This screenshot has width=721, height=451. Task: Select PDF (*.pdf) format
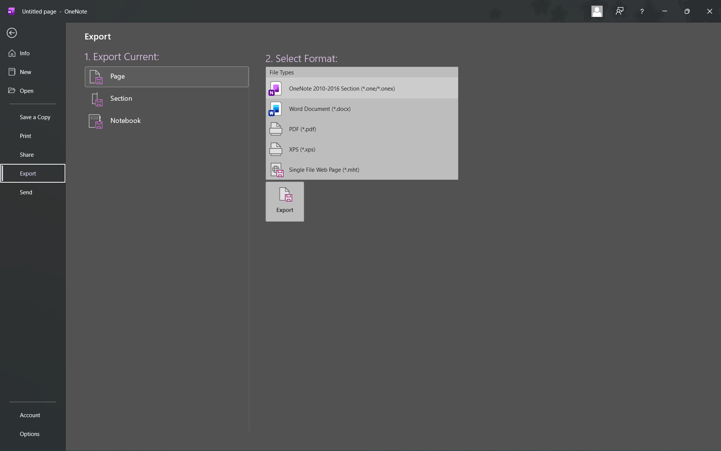point(362,129)
